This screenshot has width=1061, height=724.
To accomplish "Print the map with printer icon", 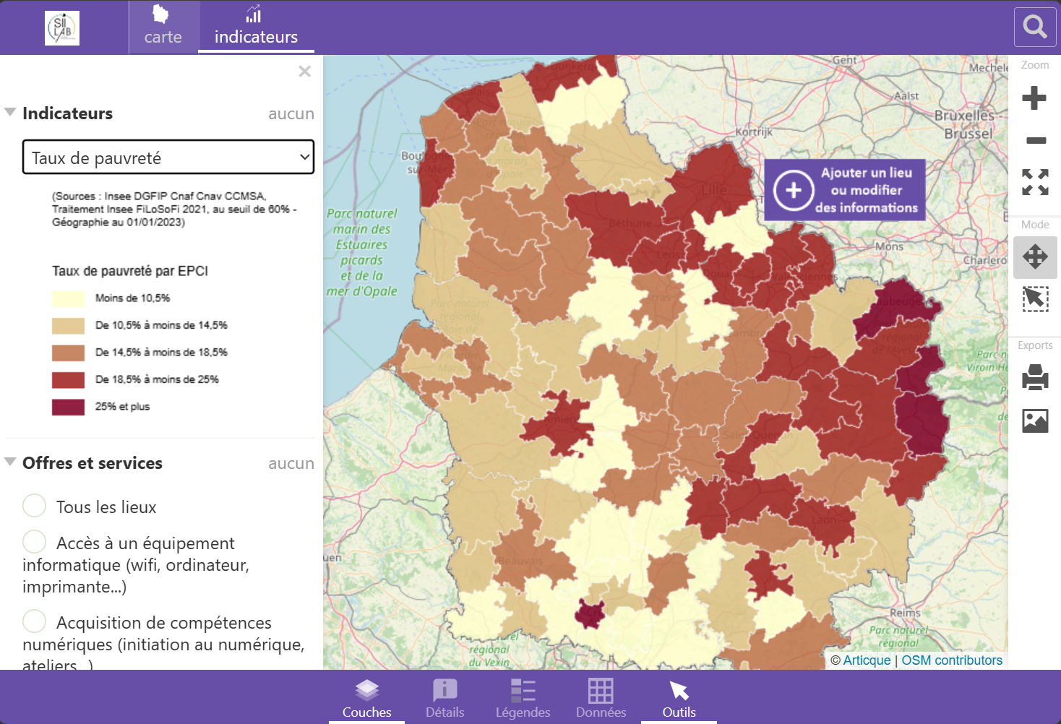I will click(1035, 377).
